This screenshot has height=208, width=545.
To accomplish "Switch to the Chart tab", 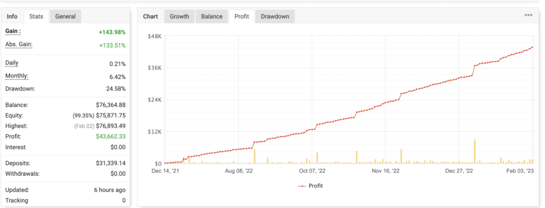I will click(151, 16).
